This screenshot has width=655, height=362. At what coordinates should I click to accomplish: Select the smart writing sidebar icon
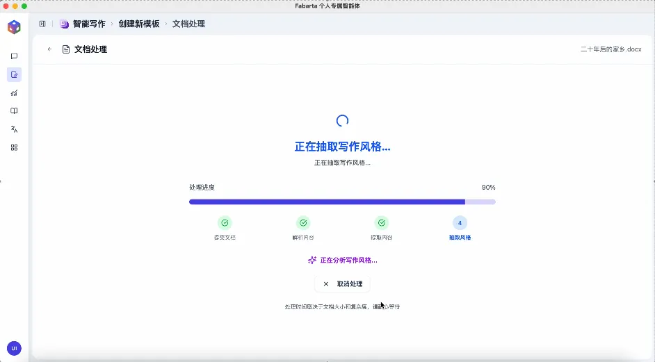[x=14, y=74]
